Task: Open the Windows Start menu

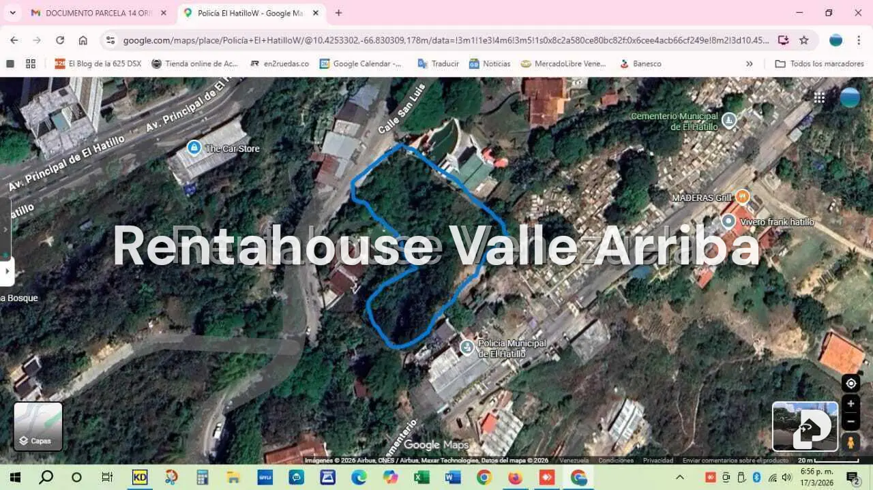Action: [14, 477]
